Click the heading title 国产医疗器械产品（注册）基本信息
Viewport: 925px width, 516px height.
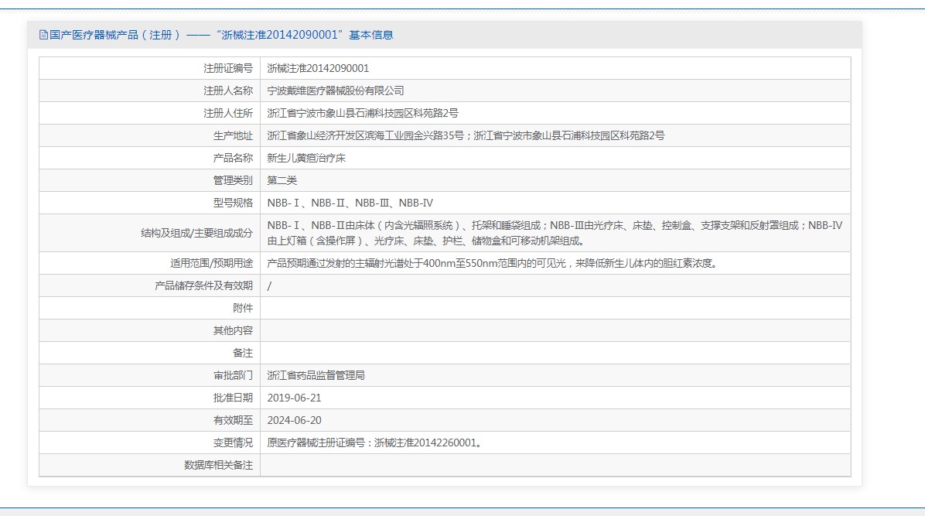[221, 35]
